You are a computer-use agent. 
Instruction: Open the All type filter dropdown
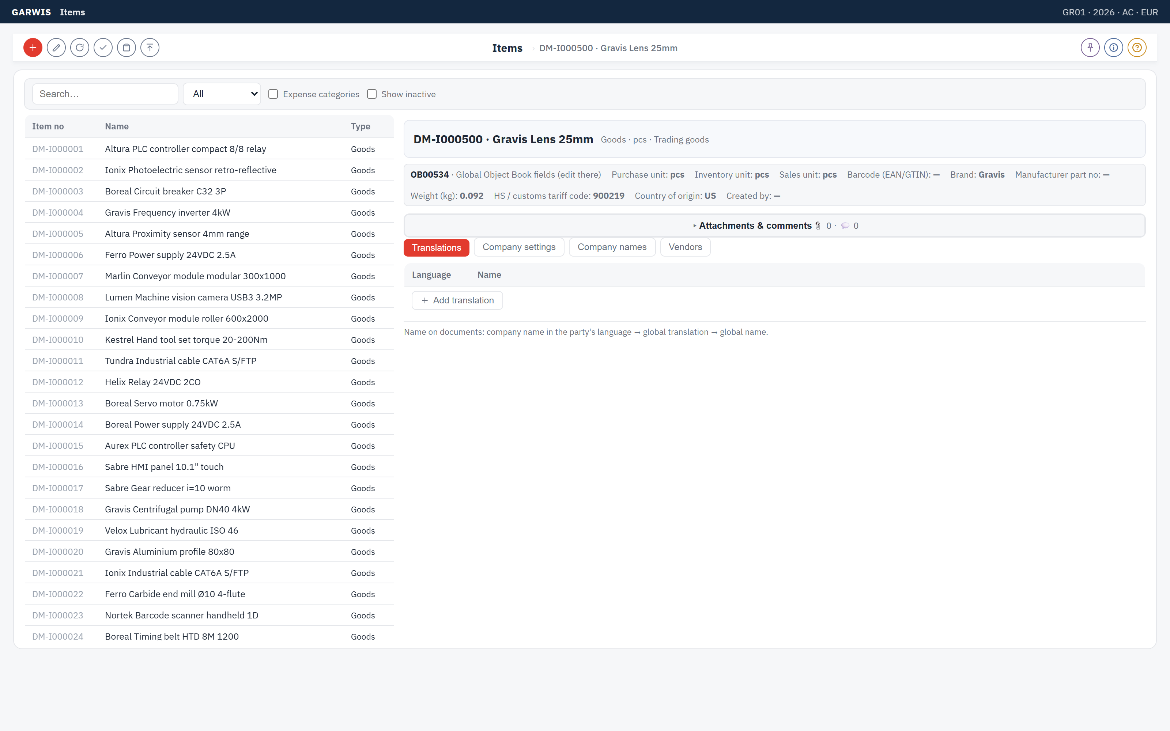point(222,94)
